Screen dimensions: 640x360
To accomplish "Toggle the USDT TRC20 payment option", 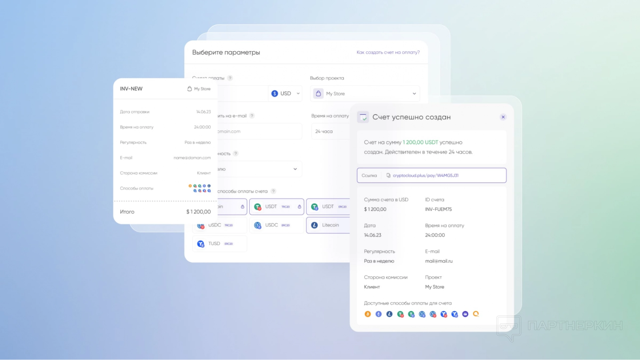I will (x=276, y=207).
